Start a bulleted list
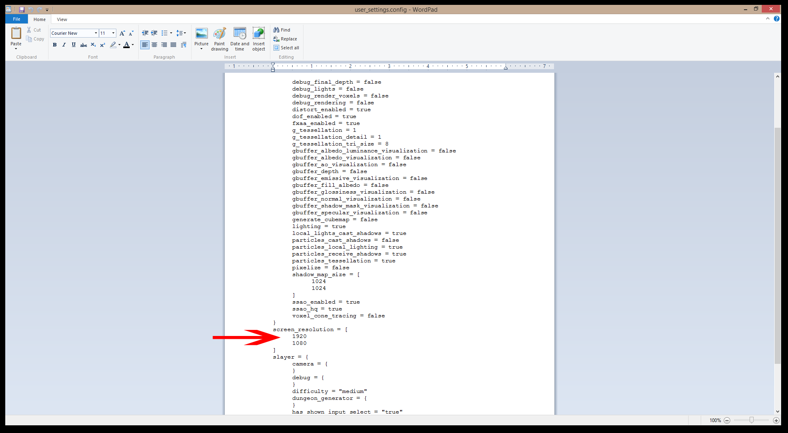Image resolution: width=788 pixels, height=433 pixels. pyautogui.click(x=164, y=33)
